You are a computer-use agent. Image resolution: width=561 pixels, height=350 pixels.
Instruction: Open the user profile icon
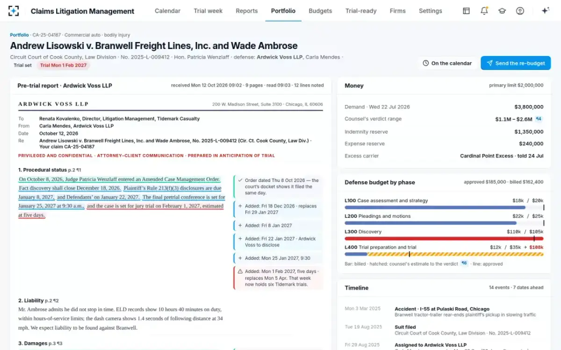[520, 11]
